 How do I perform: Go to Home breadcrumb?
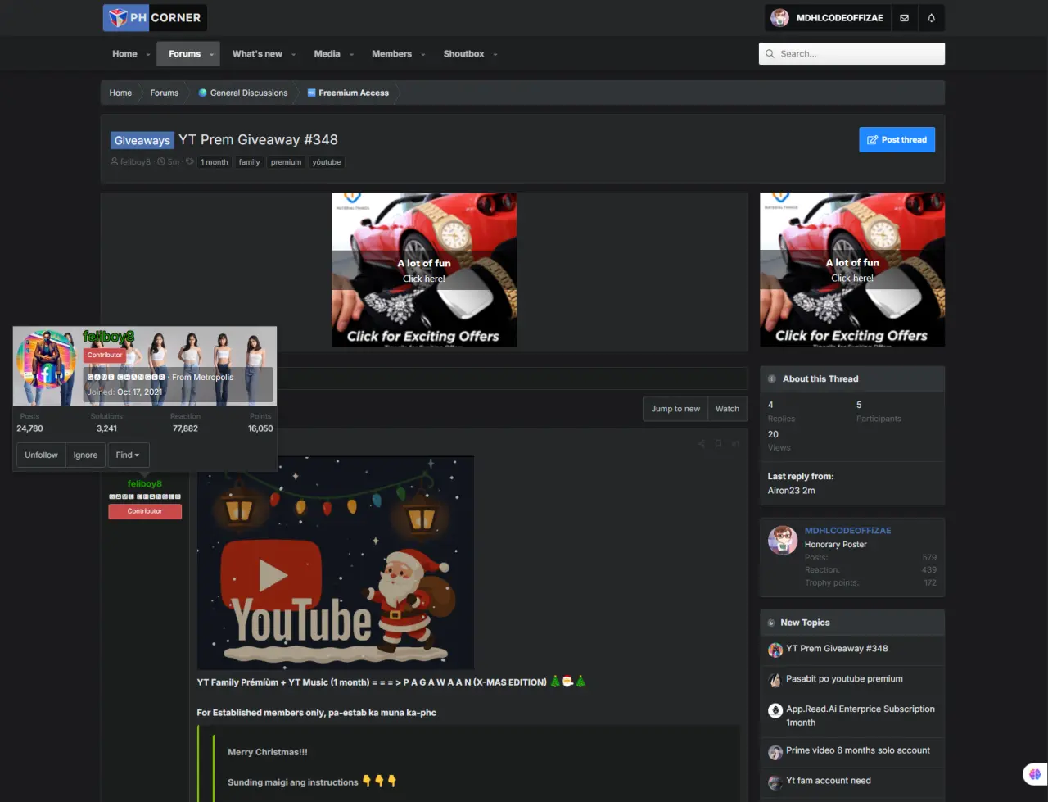pyautogui.click(x=120, y=93)
